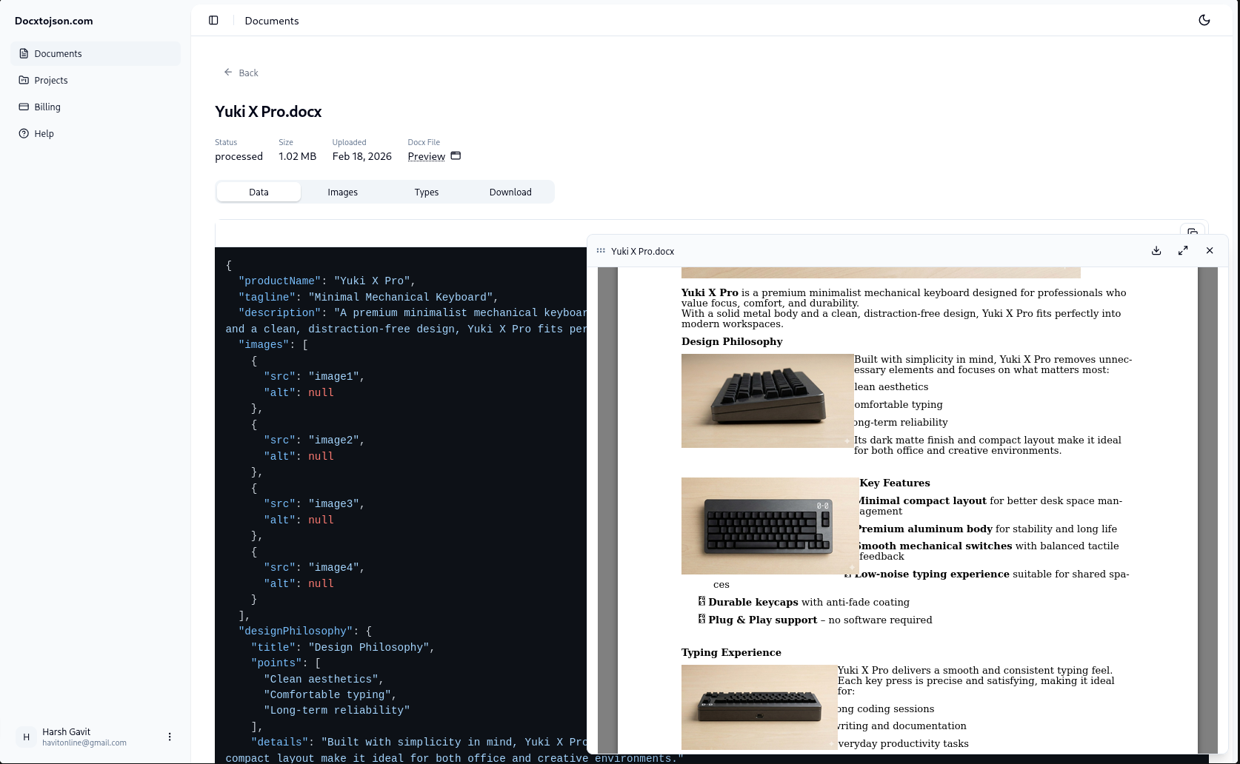1240x764 pixels.
Task: Open the docx file Preview link
Action: click(426, 156)
